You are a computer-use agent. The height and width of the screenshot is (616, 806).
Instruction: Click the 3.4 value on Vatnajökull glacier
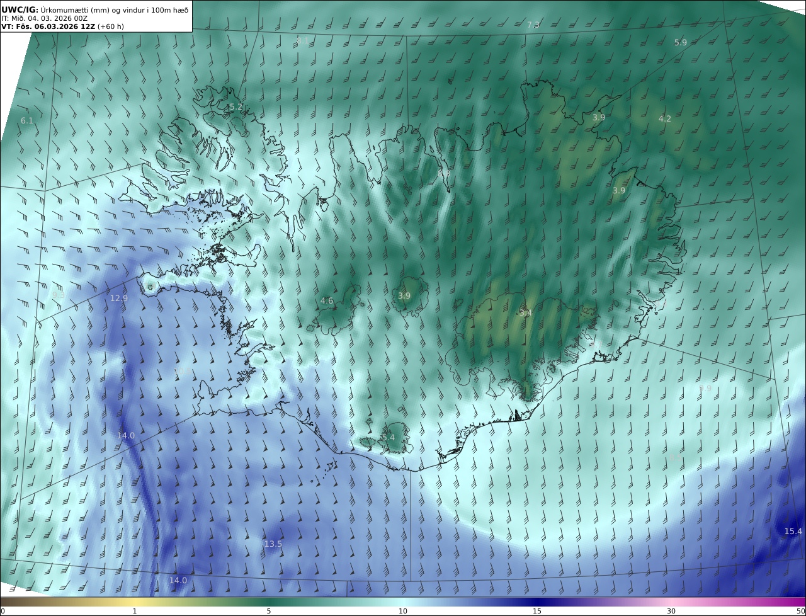coord(526,313)
